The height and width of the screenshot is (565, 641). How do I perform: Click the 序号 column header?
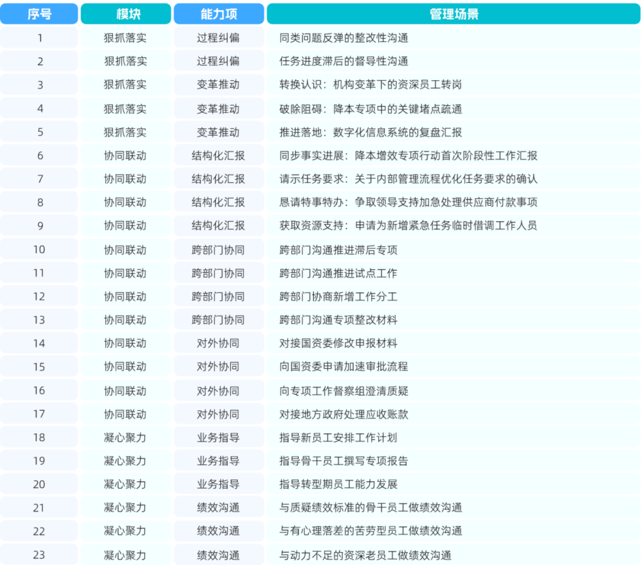coord(39,14)
